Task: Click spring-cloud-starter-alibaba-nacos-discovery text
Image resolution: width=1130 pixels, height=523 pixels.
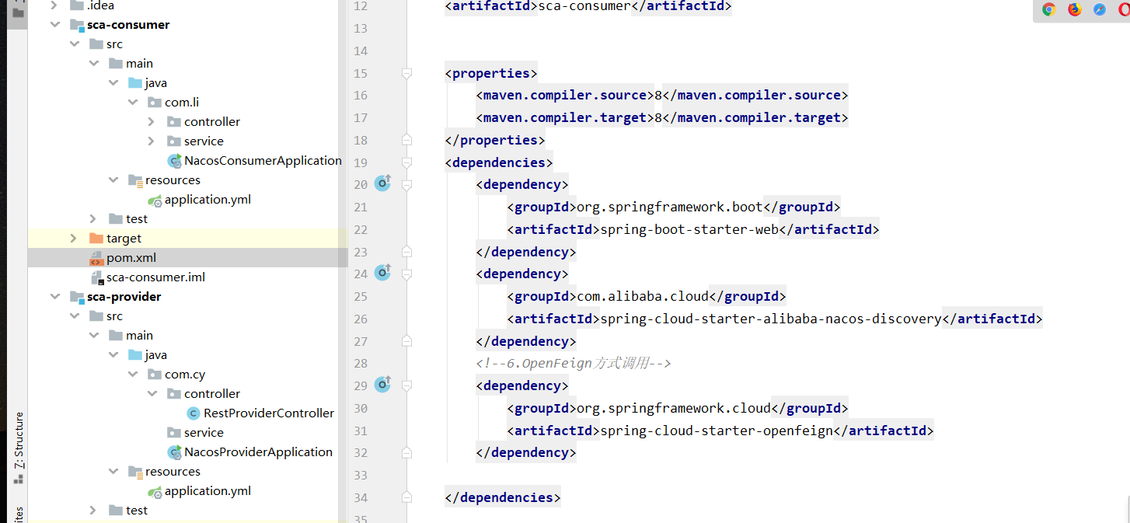Action: click(x=771, y=319)
